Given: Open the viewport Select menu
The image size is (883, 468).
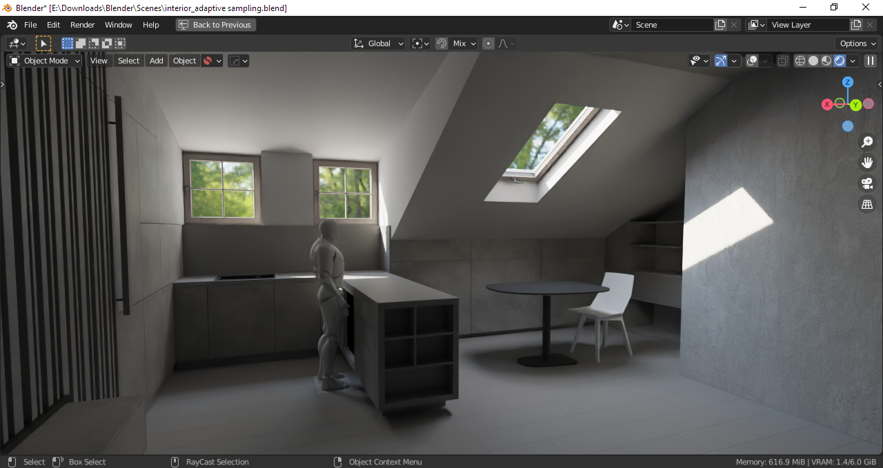Looking at the screenshot, I should pos(129,61).
